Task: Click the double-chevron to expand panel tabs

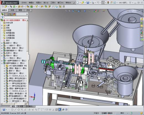Action: click(27, 14)
